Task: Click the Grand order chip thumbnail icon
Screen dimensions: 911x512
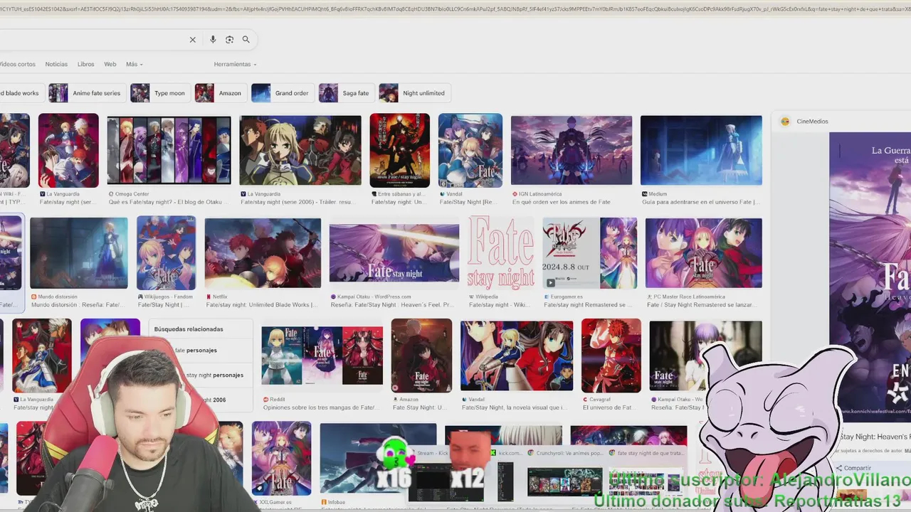Action: click(x=261, y=93)
